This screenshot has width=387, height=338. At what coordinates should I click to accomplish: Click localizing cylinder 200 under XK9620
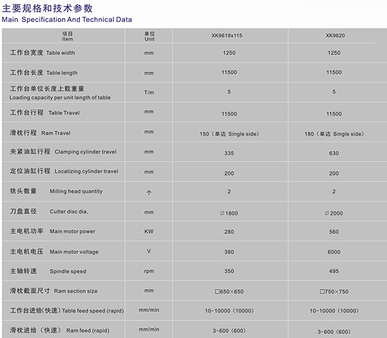pos(334,174)
